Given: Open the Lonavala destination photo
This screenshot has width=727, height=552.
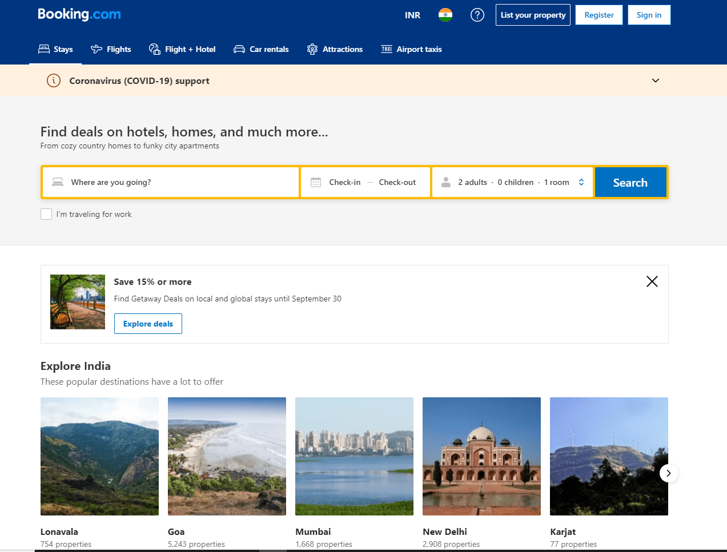Looking at the screenshot, I should (99, 456).
